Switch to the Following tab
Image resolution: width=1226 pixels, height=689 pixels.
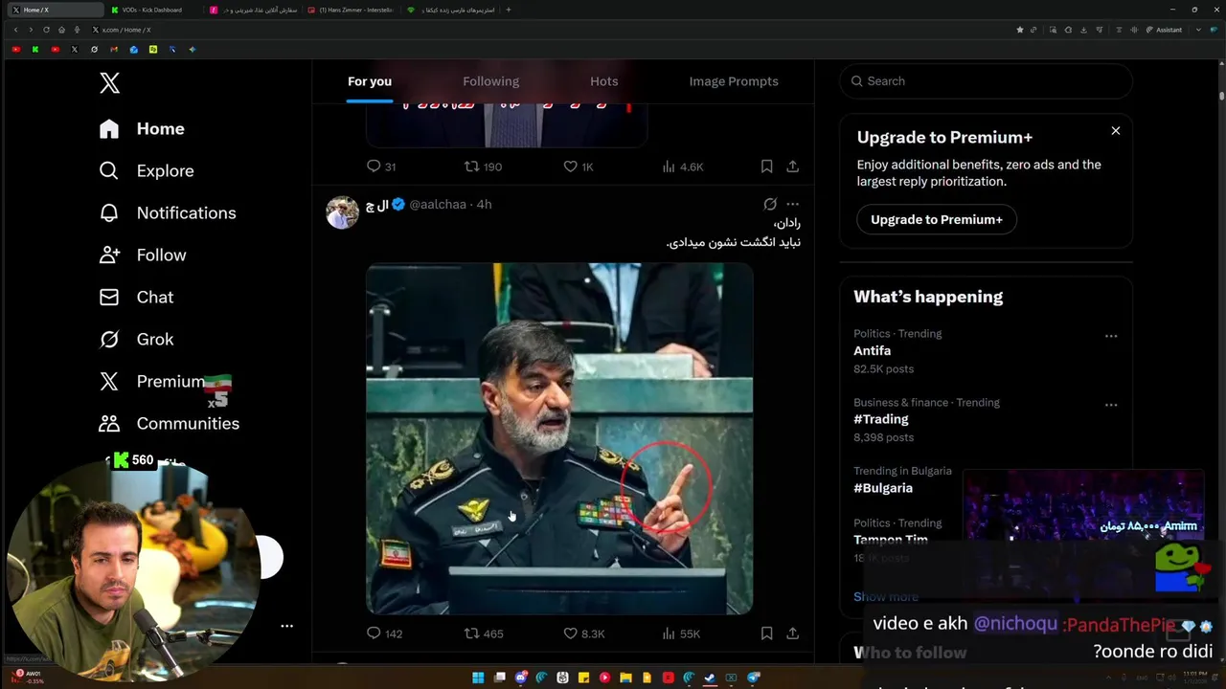pos(490,81)
